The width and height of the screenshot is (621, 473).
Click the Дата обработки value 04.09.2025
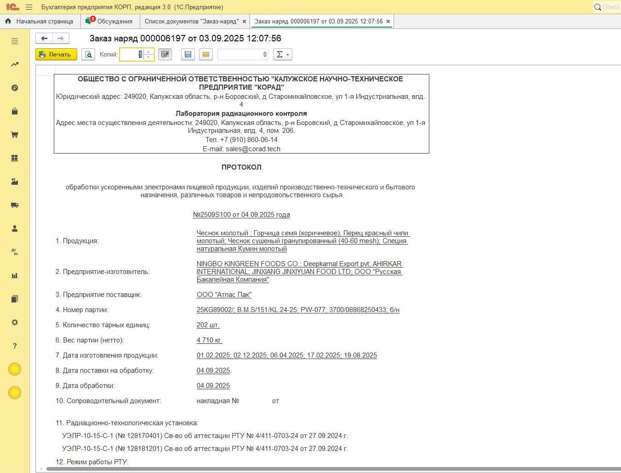[213, 386]
